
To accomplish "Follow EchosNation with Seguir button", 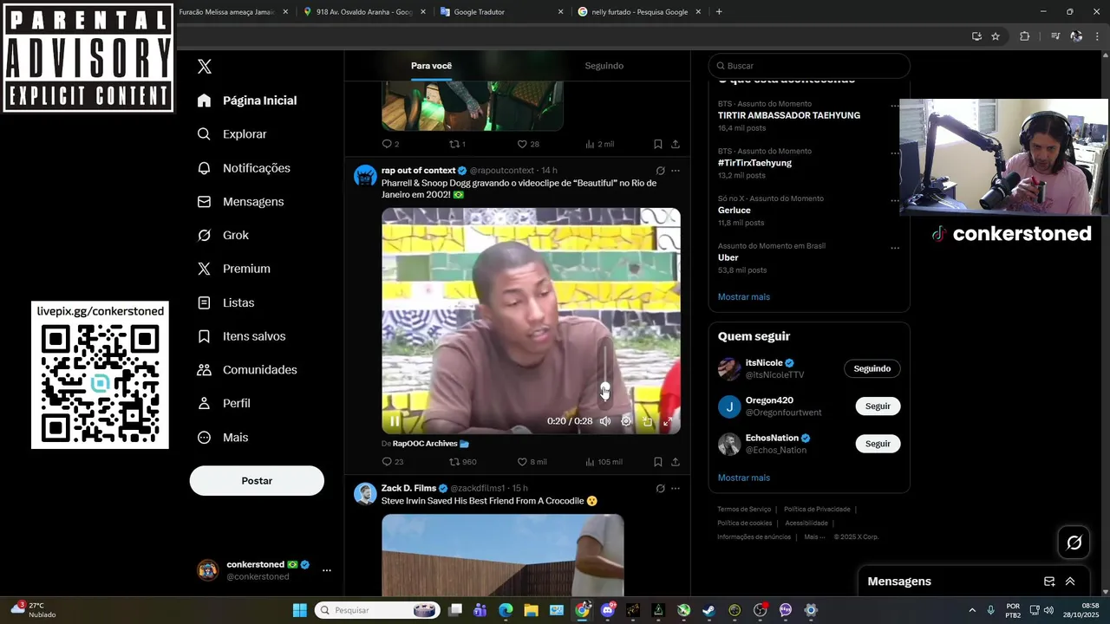I will point(878,444).
